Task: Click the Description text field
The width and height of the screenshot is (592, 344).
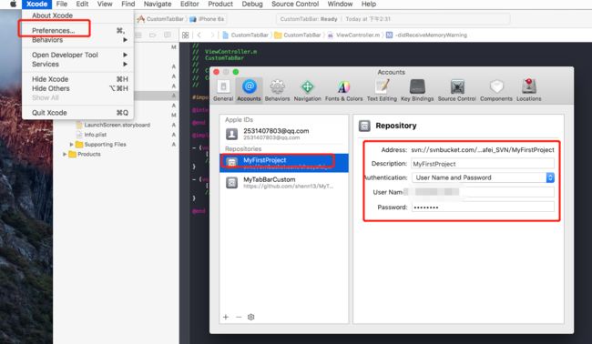Action: [x=483, y=164]
